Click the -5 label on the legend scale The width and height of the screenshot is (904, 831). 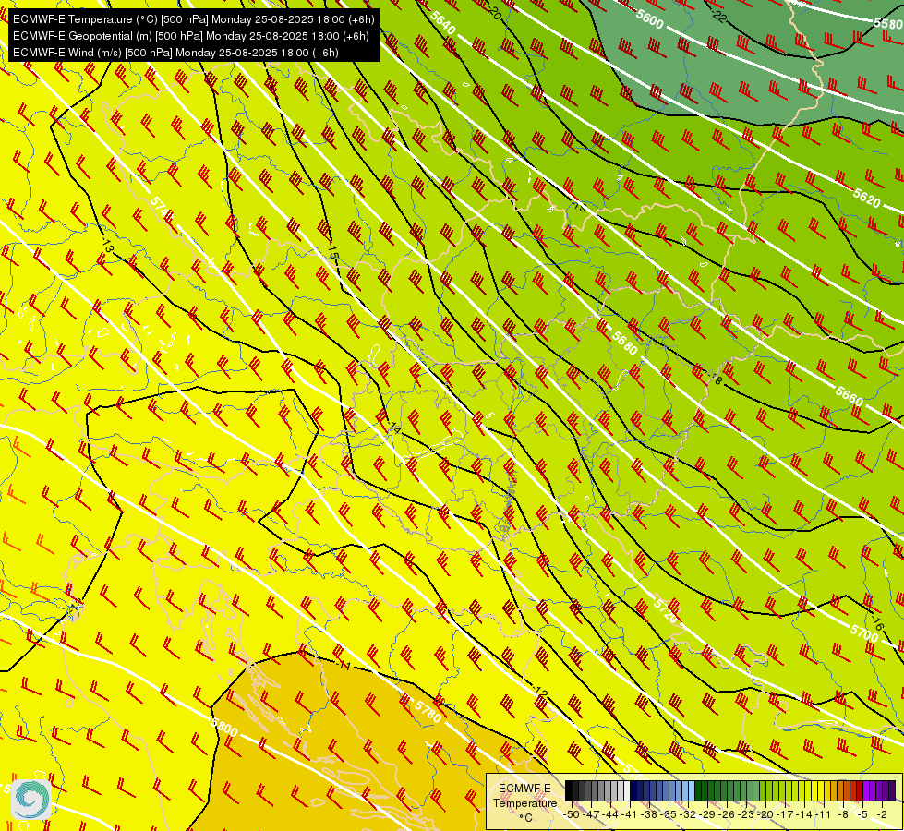click(862, 815)
